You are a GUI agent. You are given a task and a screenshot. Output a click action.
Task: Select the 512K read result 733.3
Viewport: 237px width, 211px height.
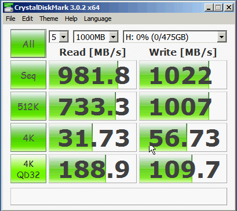pyautogui.click(x=93, y=106)
